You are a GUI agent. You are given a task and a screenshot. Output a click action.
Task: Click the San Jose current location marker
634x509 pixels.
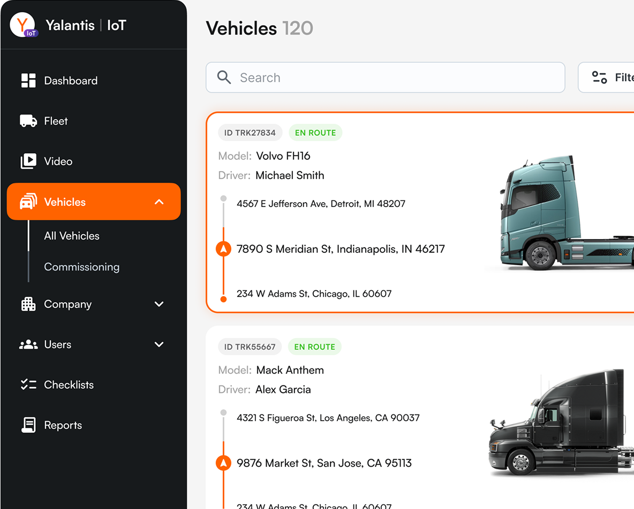pyautogui.click(x=223, y=463)
